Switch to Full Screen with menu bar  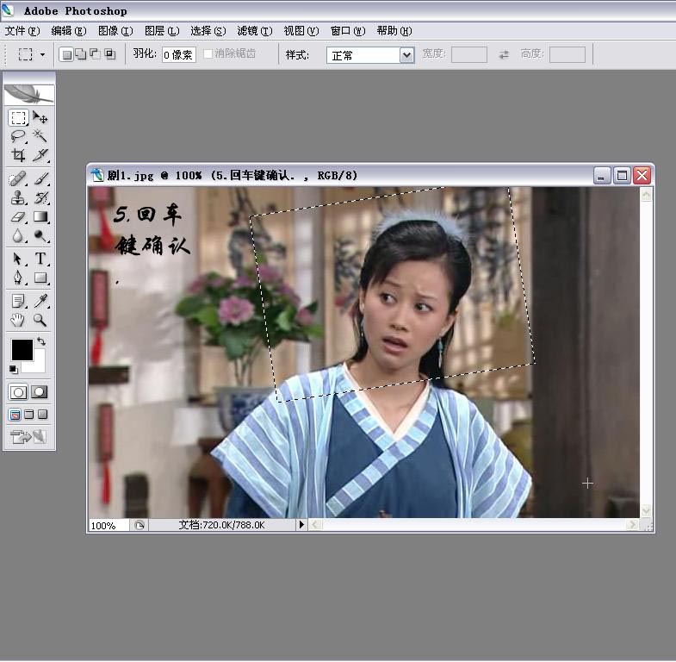[29, 415]
